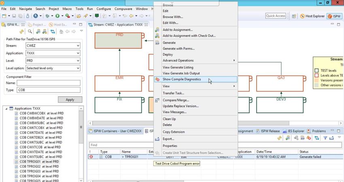Click the Apply button

pos(70,100)
